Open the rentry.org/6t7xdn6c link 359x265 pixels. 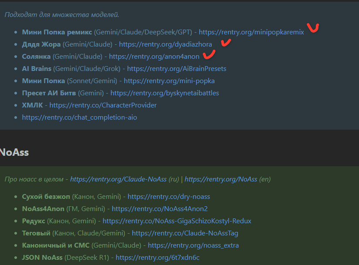point(158,258)
